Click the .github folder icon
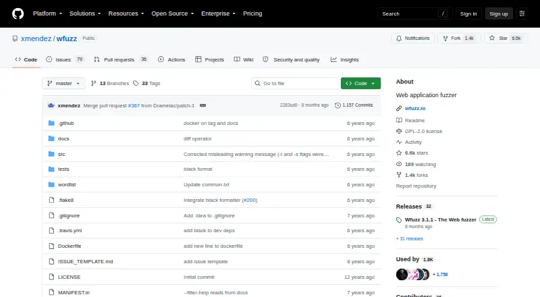540x297 pixels. pyautogui.click(x=51, y=123)
